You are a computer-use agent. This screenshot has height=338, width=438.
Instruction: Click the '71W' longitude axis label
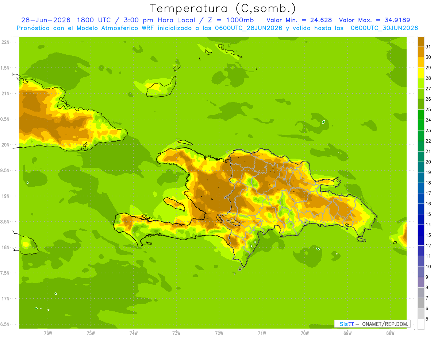262,333
